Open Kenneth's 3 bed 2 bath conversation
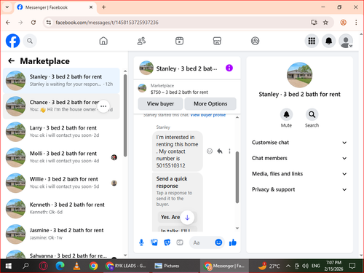This screenshot has width=364, height=273. pyautogui.click(x=61, y=208)
